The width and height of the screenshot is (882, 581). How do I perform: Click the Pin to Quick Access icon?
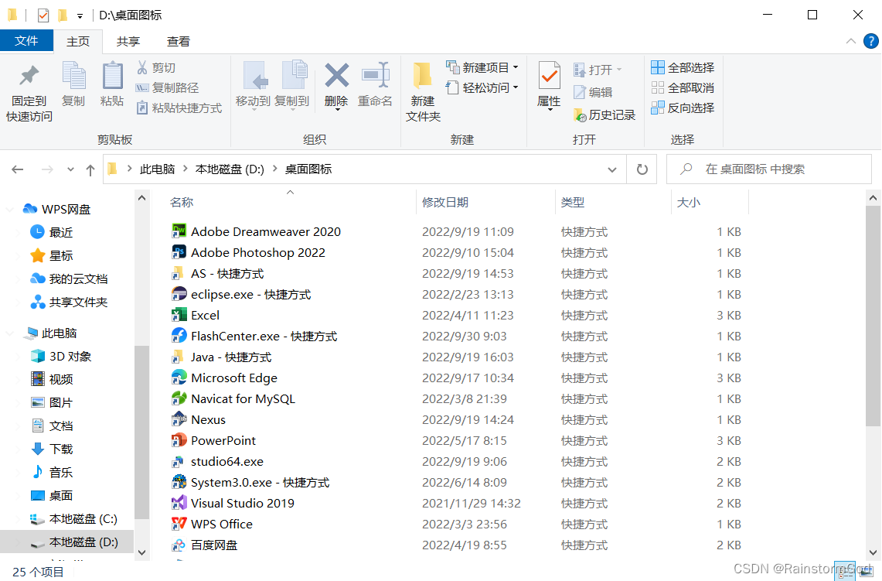(29, 77)
